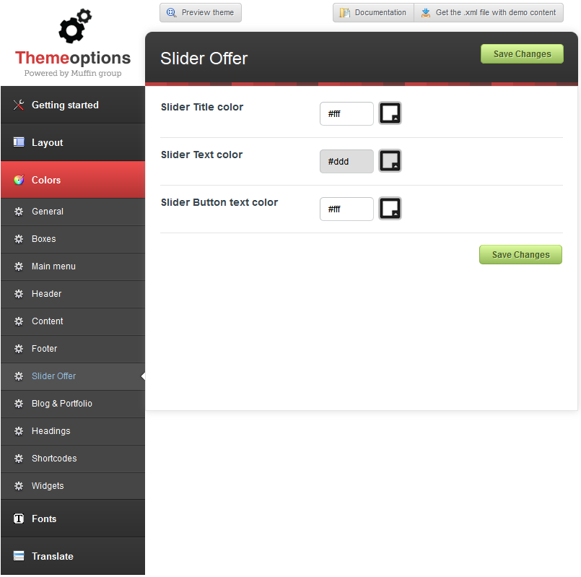Click the Translate section icon

point(19,556)
